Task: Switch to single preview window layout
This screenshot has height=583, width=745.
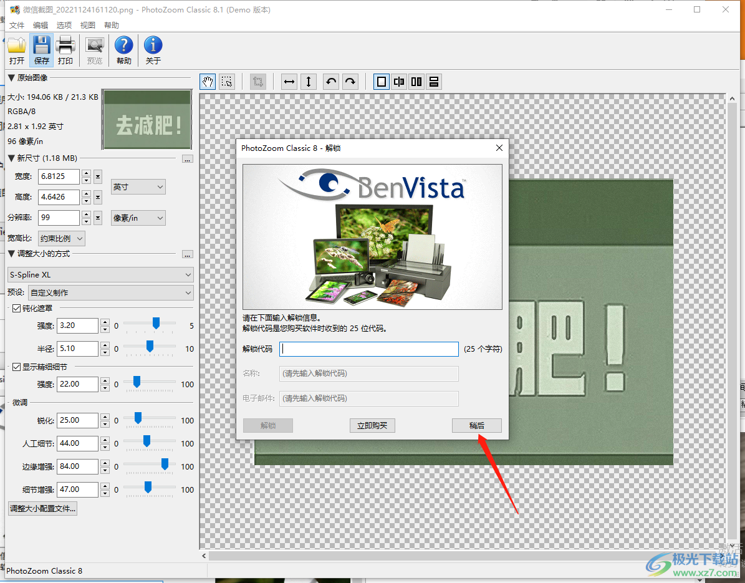Action: pyautogui.click(x=381, y=82)
